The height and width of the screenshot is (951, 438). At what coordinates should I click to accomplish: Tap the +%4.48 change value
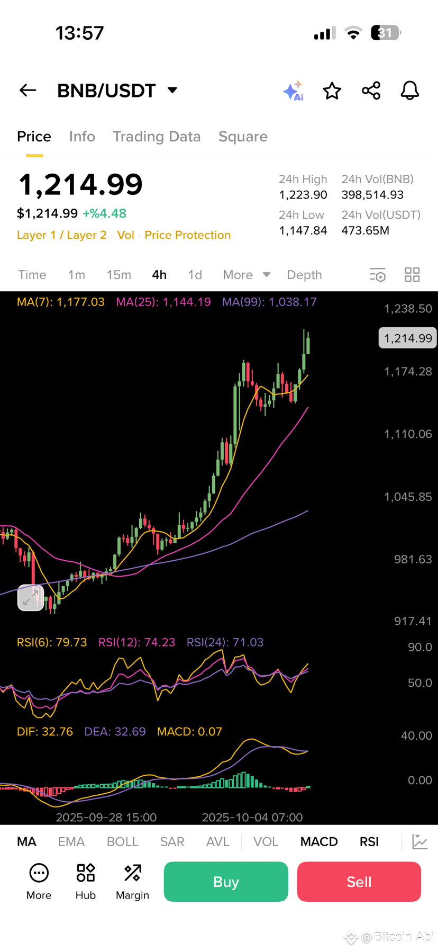coord(105,213)
